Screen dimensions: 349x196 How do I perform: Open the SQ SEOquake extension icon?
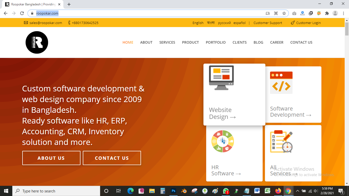tap(319, 13)
